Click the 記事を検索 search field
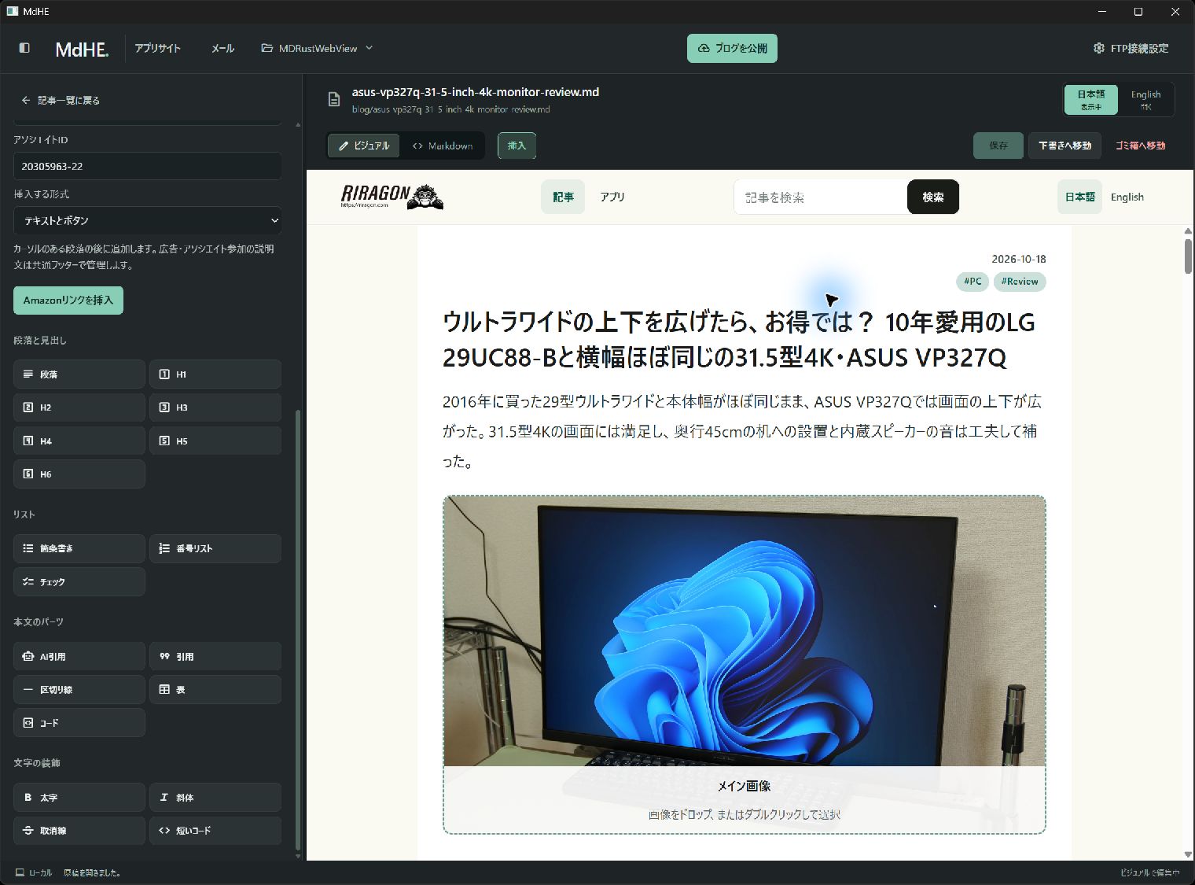The height and width of the screenshot is (885, 1195). tap(821, 197)
